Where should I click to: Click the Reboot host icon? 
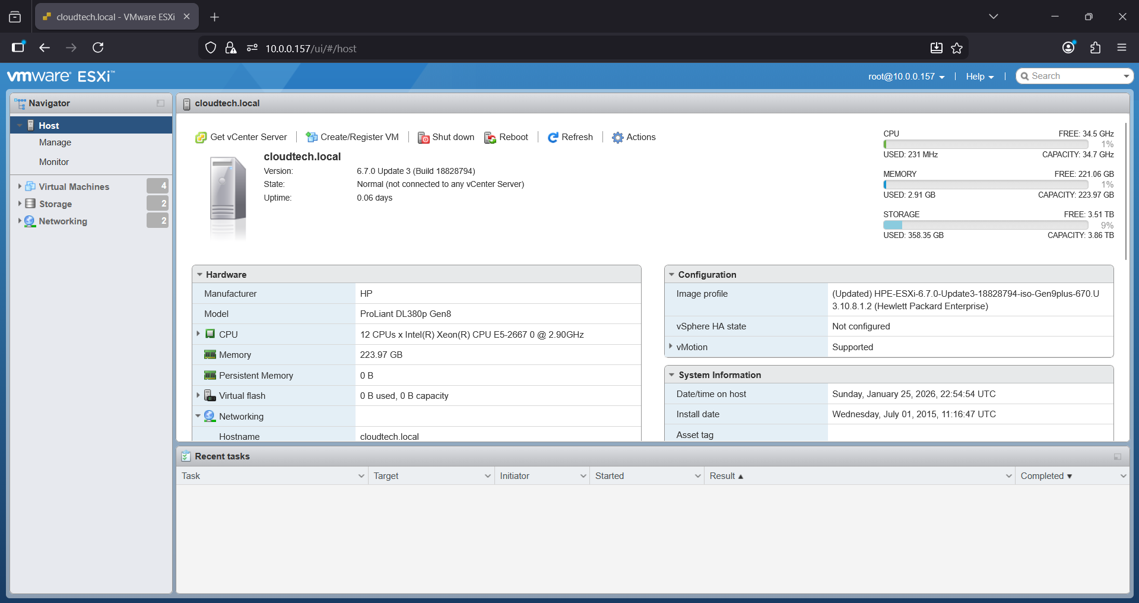tap(490, 137)
